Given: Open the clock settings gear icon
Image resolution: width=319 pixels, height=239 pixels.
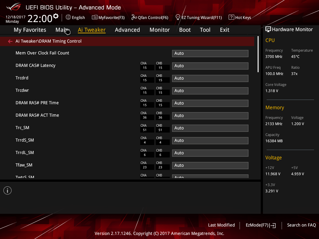Looking at the screenshot, I should pyautogui.click(x=56, y=16).
